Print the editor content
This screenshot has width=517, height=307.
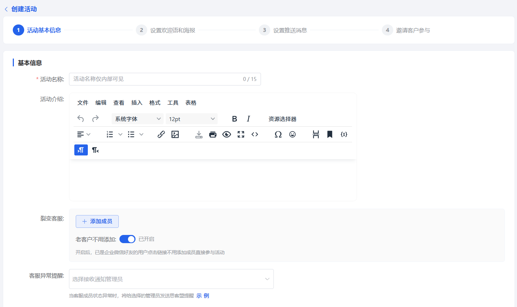click(213, 135)
